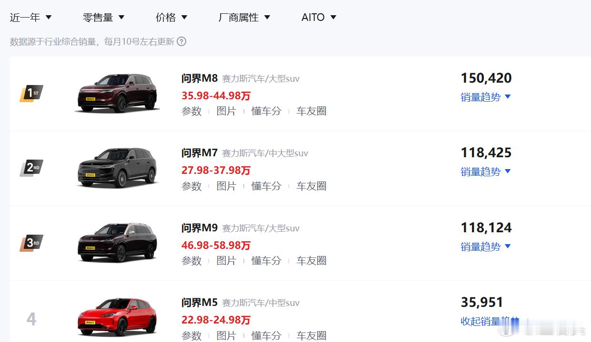Open 懂车分 link for 问界M9

click(266, 261)
